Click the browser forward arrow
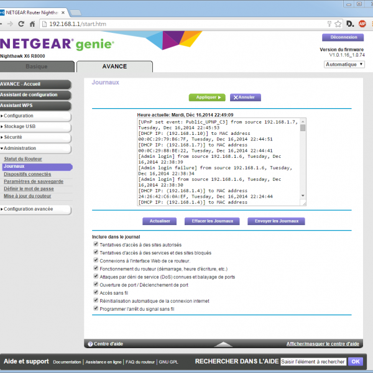The height and width of the screenshot is (373, 373). [x=11, y=24]
